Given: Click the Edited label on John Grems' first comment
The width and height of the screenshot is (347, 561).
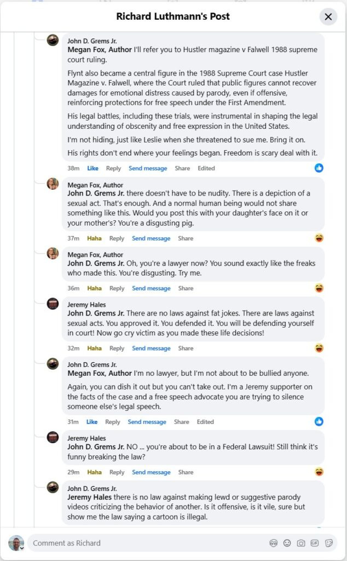Looking at the screenshot, I should (206, 168).
